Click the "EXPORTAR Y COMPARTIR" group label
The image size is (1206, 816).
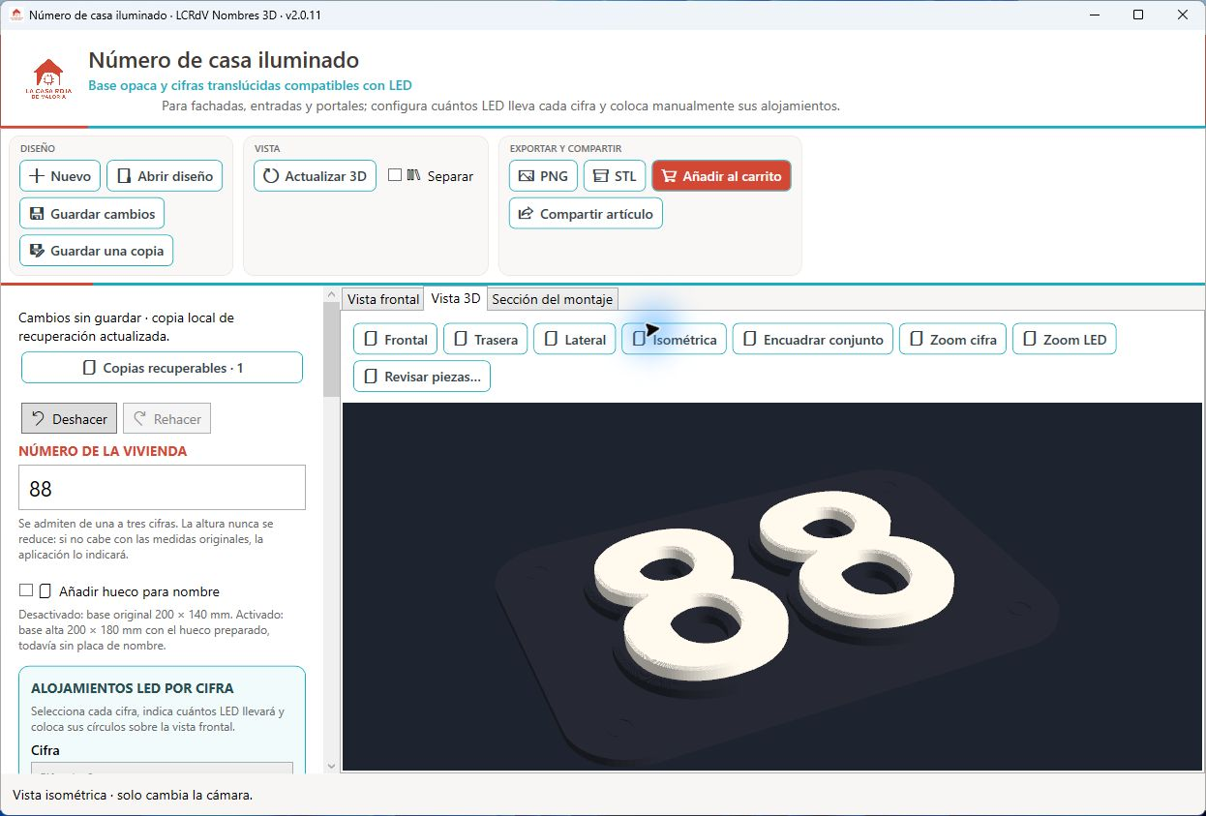click(x=565, y=149)
